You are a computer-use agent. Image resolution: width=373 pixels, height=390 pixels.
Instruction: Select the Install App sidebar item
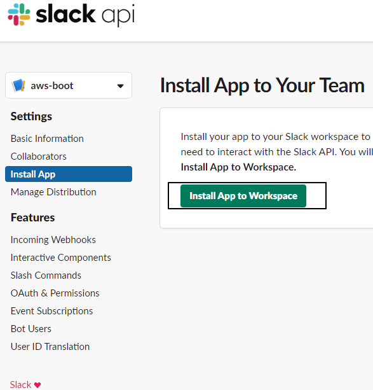tap(69, 174)
